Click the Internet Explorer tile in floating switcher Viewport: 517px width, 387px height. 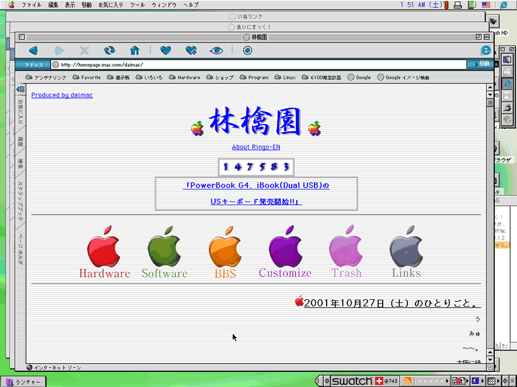point(507,84)
